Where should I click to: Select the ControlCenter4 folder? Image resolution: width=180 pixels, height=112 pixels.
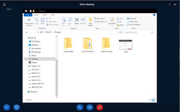tap(88, 45)
